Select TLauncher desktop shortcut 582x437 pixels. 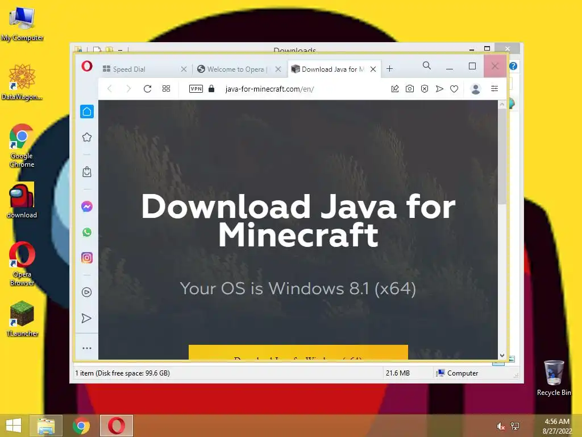click(22, 319)
